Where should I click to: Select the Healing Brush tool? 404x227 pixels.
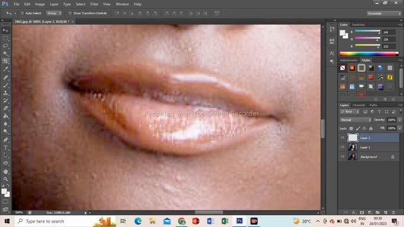[6, 77]
